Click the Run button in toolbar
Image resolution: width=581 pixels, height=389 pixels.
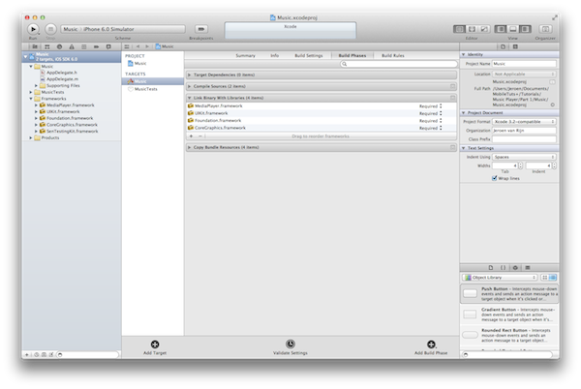click(x=33, y=29)
